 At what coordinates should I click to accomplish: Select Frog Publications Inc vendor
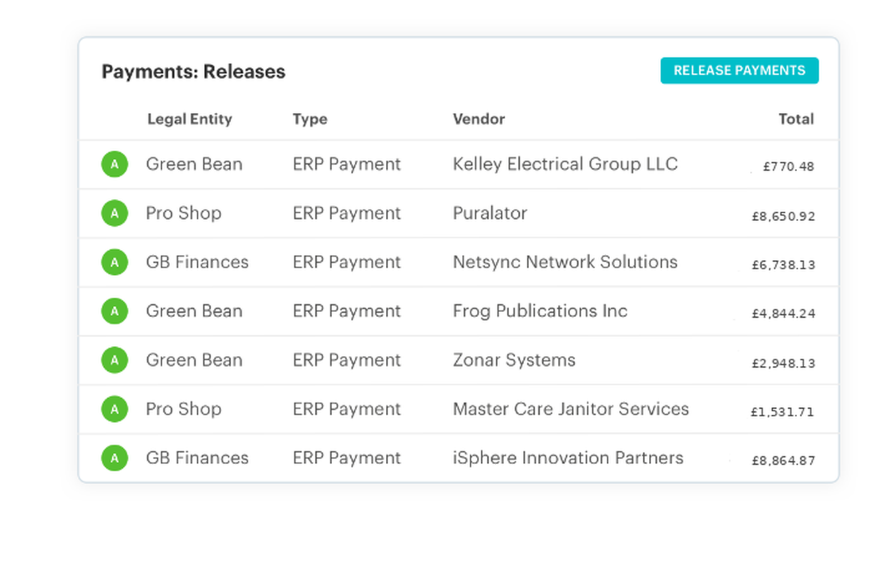tap(540, 311)
